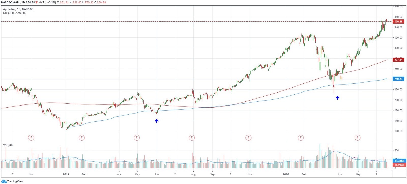This screenshot has height=184, width=407.
Task: Click the blue 240.83 moving average price tag
Action: (398, 79)
